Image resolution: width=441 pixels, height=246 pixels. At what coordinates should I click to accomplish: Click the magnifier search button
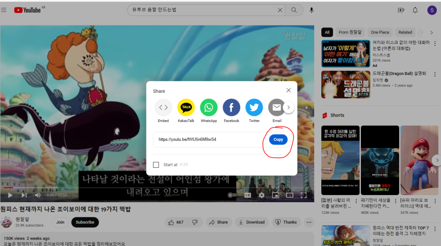294,10
